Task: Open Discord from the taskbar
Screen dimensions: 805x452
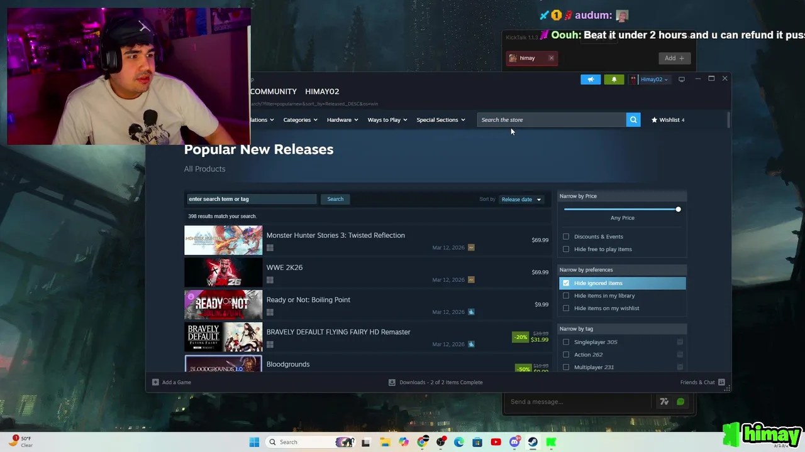Action: click(514, 442)
